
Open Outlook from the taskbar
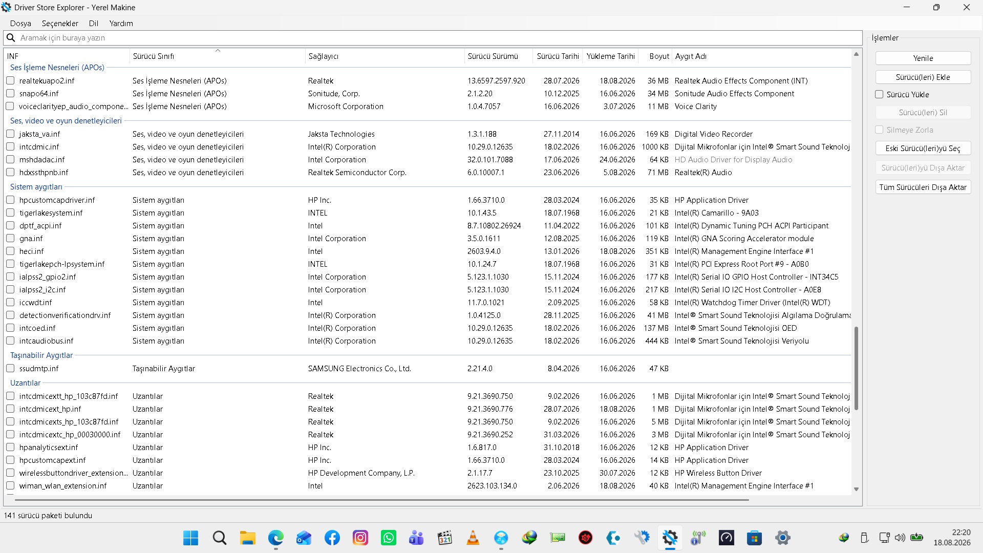pos(304,538)
